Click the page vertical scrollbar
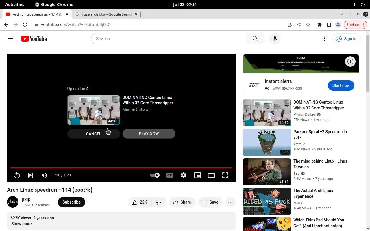Viewport: 370px width, 231px height. (x=368, y=64)
